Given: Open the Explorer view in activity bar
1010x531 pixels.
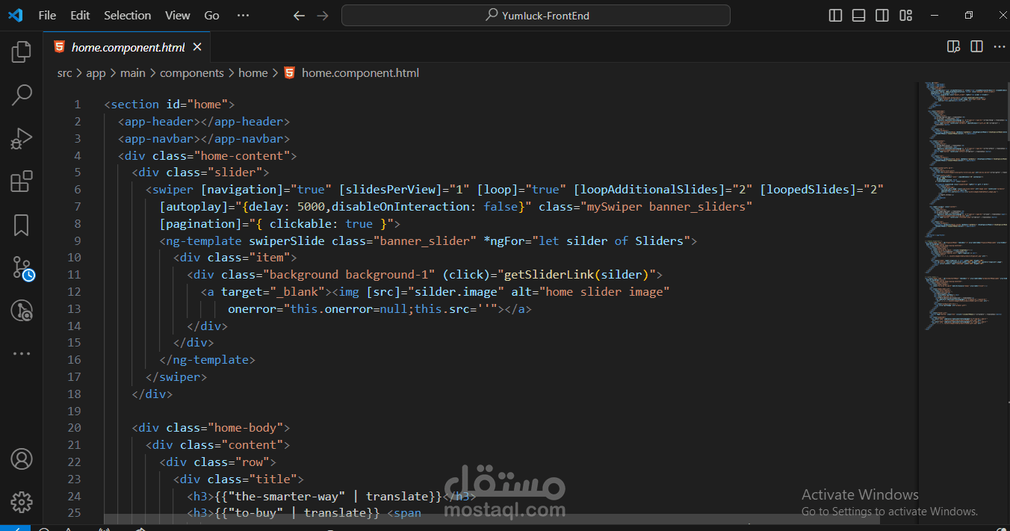Looking at the screenshot, I should point(22,52).
